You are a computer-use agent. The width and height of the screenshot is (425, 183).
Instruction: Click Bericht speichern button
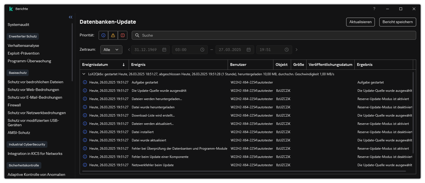pyautogui.click(x=397, y=22)
